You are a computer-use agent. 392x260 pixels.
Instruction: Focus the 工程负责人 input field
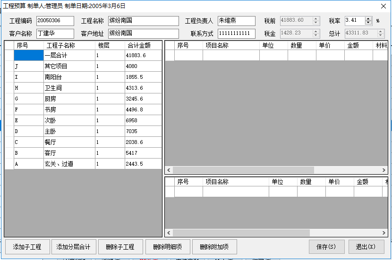237,21
